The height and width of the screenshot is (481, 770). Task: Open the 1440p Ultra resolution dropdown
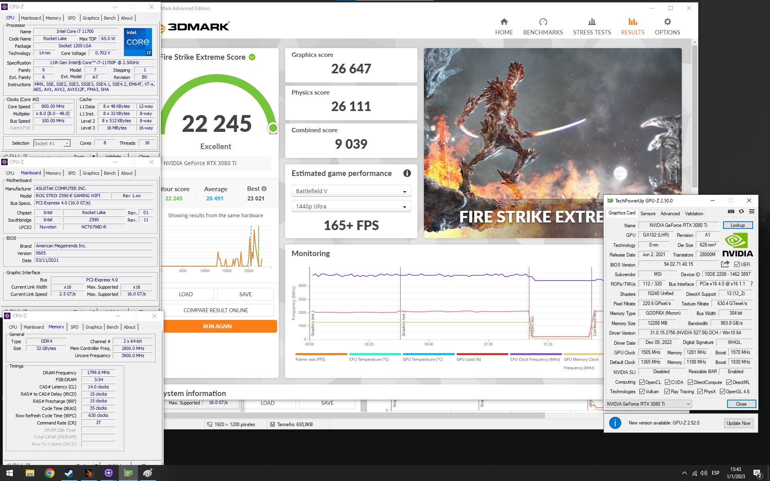(x=351, y=206)
